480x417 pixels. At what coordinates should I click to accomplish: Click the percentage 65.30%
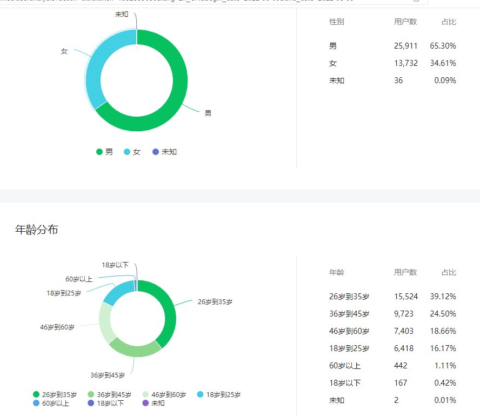click(443, 46)
